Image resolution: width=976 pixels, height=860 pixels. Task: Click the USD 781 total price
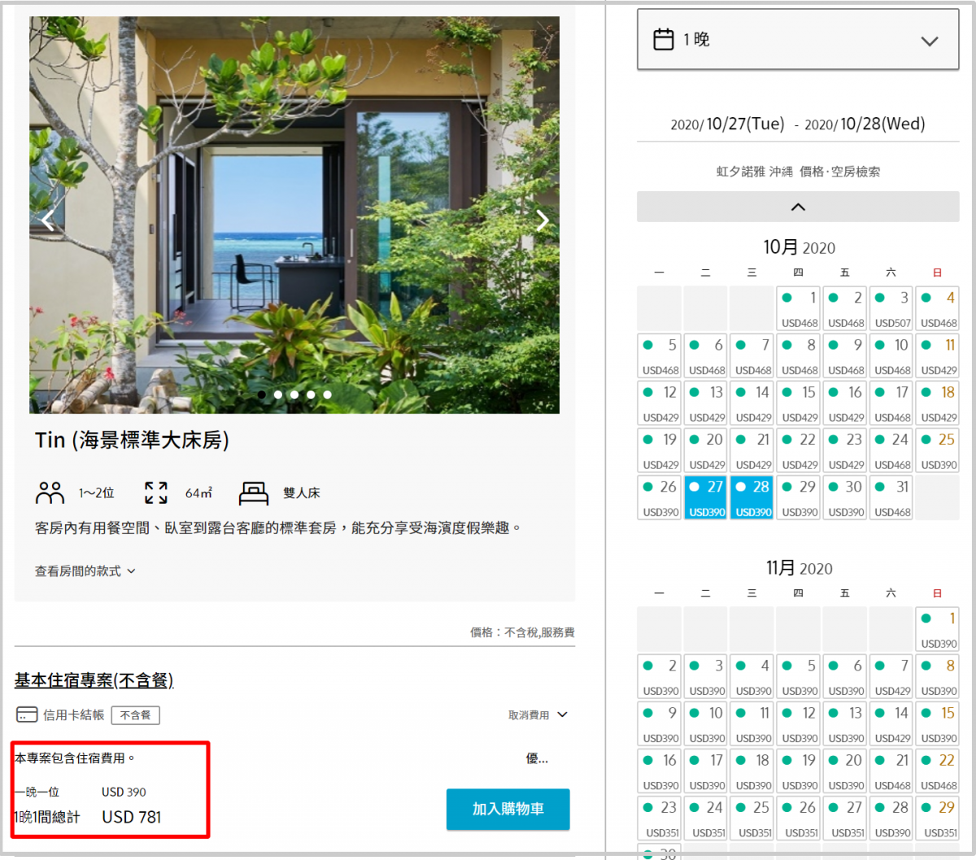[131, 817]
